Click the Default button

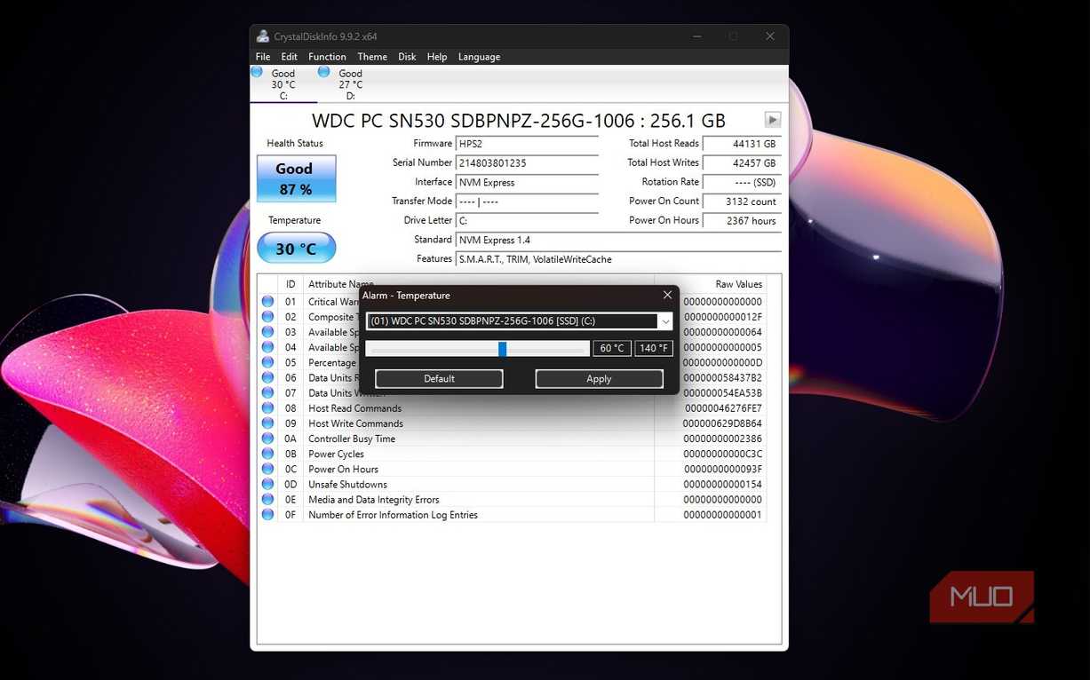tap(439, 379)
